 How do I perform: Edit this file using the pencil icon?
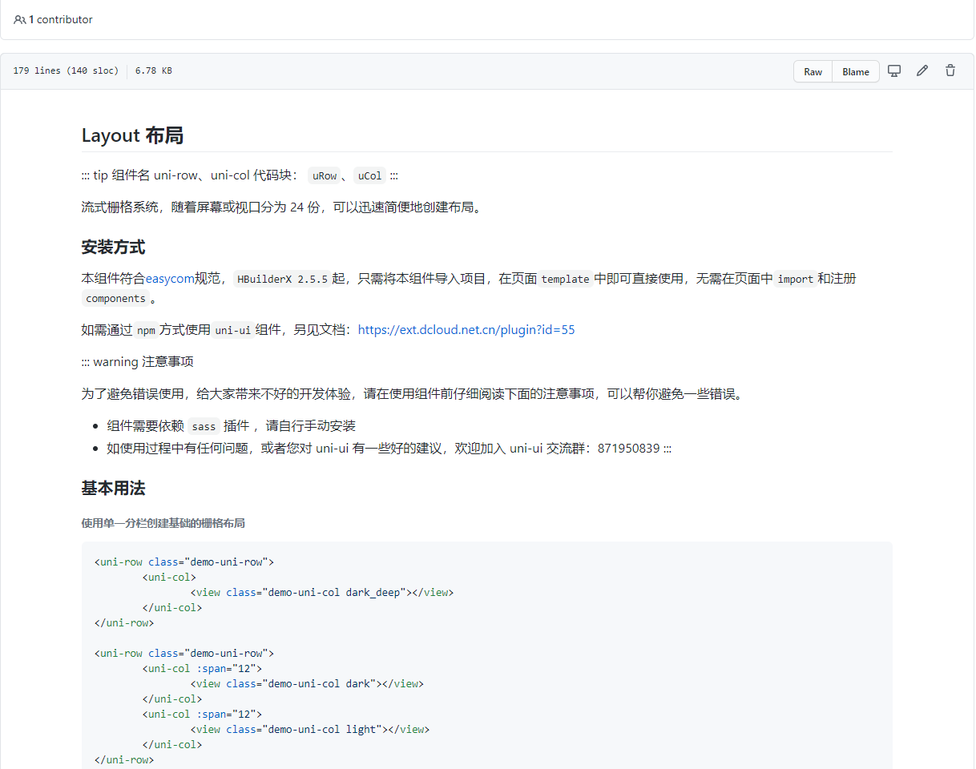(922, 70)
